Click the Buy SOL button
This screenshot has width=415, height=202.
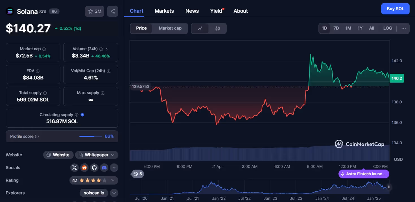click(x=395, y=9)
